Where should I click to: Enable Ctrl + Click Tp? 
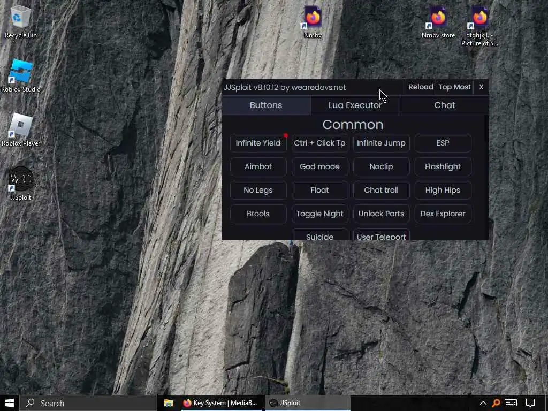click(320, 143)
